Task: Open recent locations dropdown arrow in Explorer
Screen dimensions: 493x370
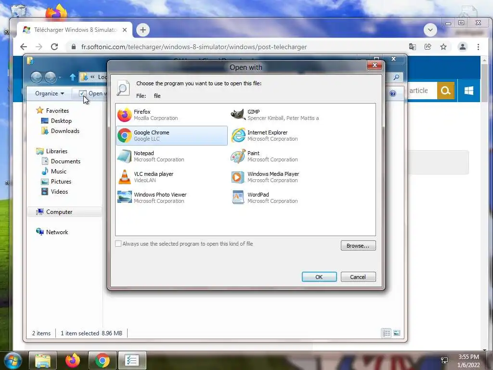Action: [x=60, y=77]
